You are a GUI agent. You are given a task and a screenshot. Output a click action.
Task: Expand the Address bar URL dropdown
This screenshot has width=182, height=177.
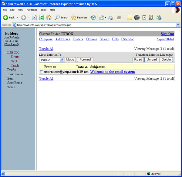coord(178,25)
